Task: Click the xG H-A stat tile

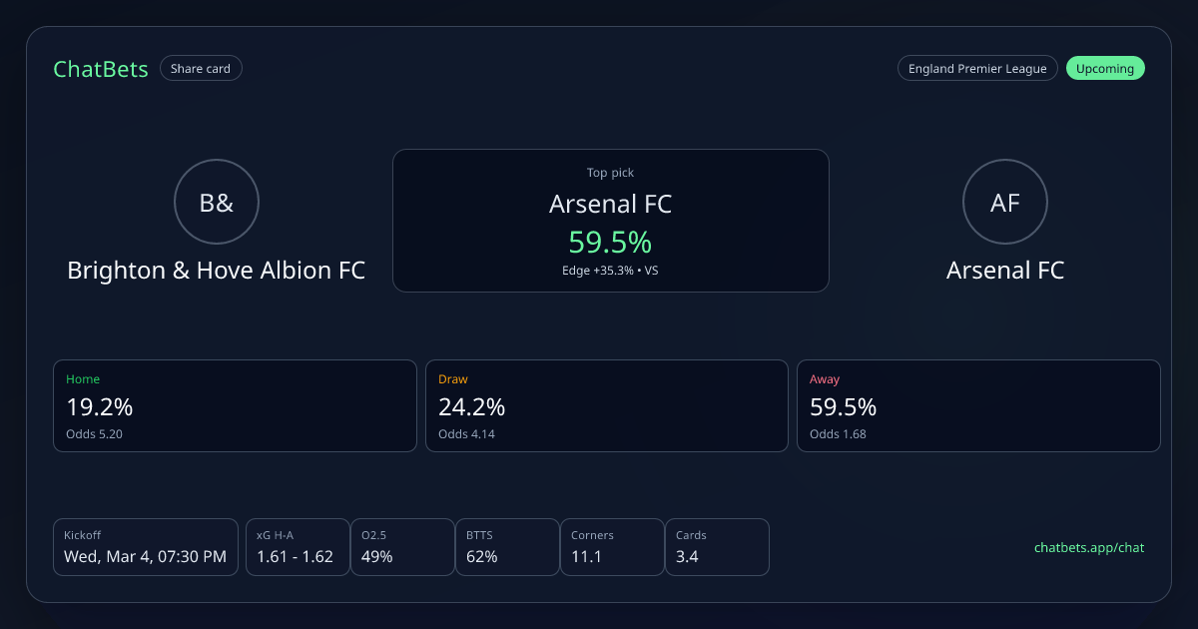Action: point(298,547)
